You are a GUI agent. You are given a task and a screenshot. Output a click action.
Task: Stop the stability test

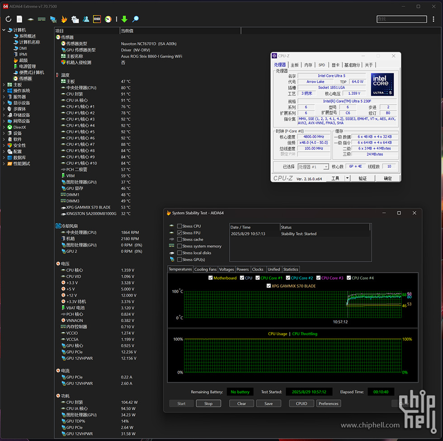(208, 403)
